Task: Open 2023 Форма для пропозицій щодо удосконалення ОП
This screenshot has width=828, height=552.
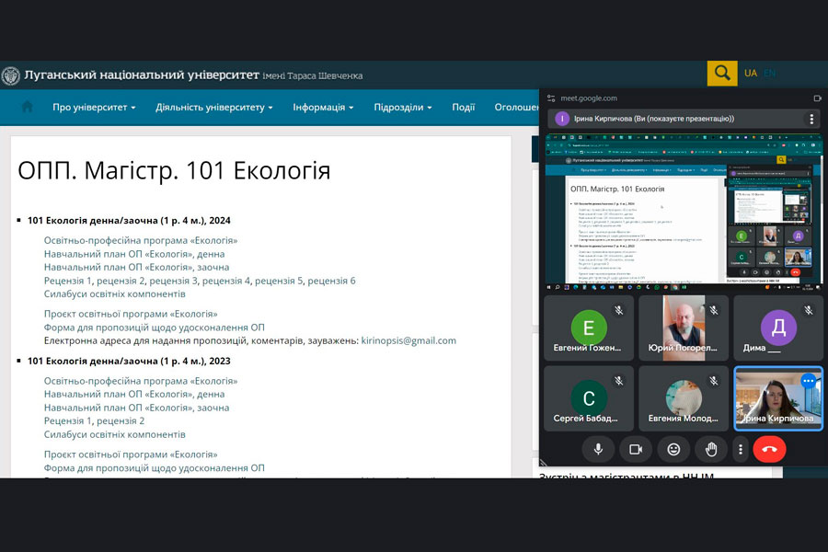Action: [x=155, y=468]
